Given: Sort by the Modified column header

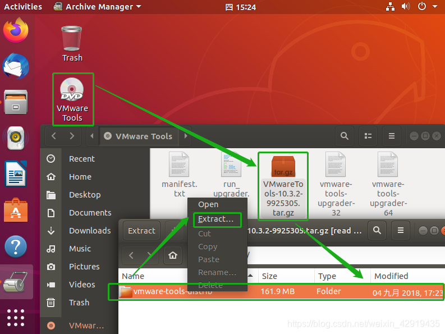Looking at the screenshot, I should (407, 276).
